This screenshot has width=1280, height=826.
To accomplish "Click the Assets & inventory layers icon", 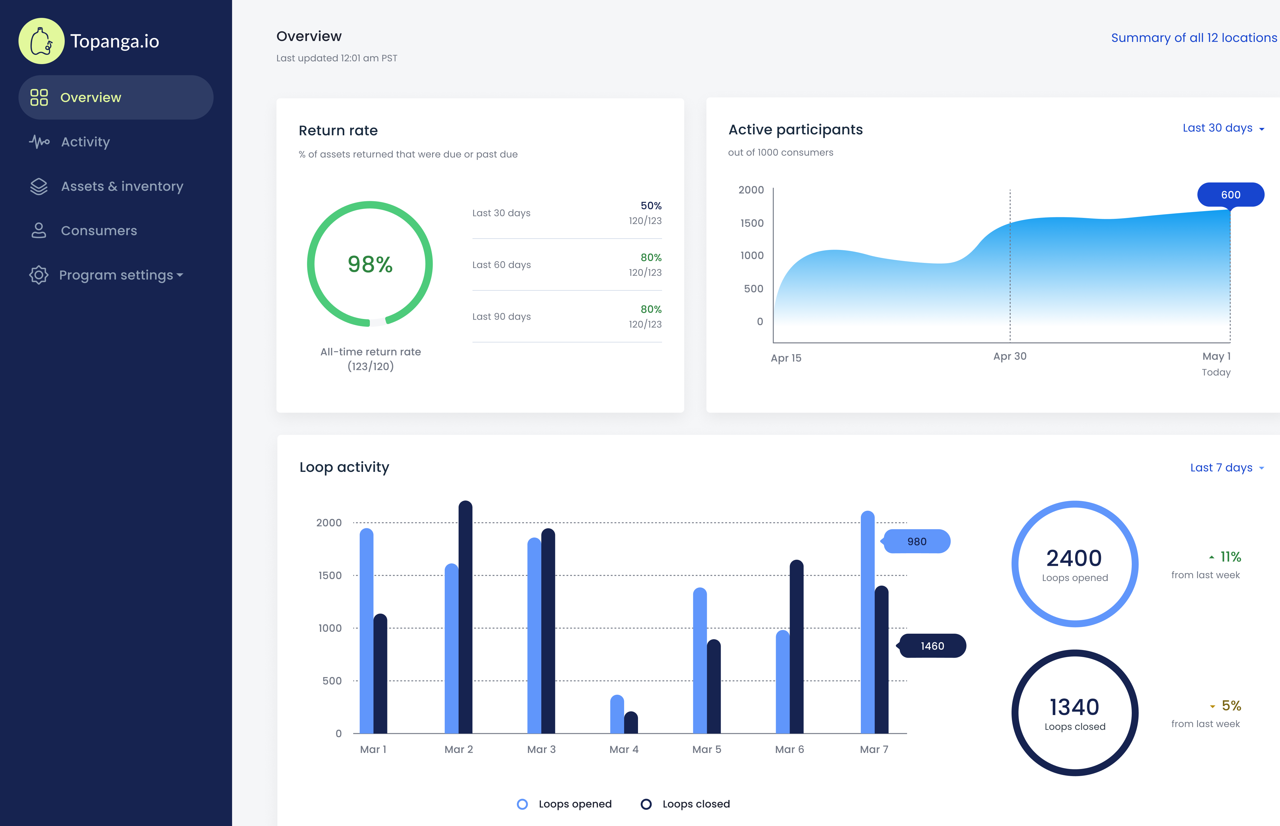I will (x=39, y=186).
